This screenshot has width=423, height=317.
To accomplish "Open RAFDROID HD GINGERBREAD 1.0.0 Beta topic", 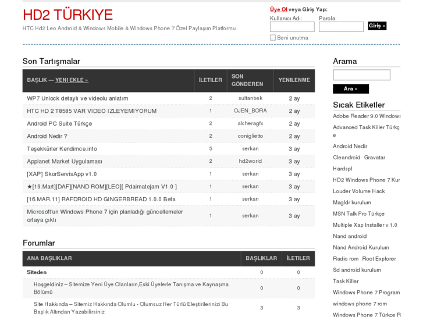I will point(101,199).
